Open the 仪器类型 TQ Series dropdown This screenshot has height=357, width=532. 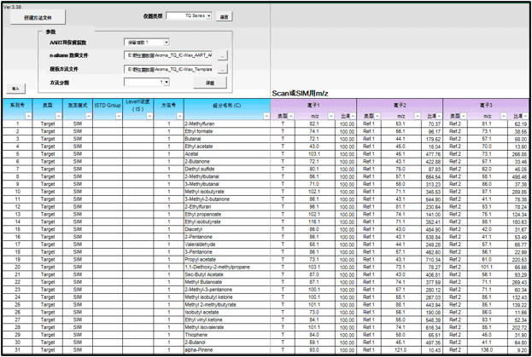[x=209, y=16]
